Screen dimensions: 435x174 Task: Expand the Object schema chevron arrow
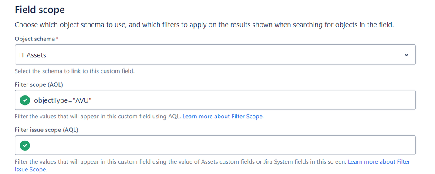[406, 55]
